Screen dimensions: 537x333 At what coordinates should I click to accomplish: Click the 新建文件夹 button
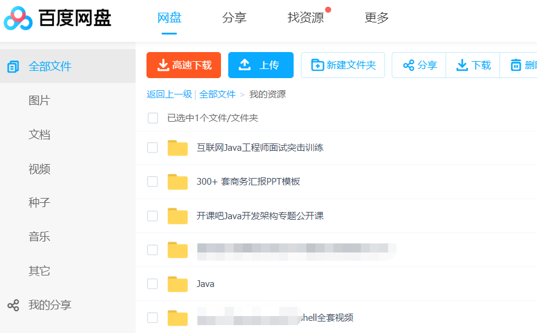343,65
